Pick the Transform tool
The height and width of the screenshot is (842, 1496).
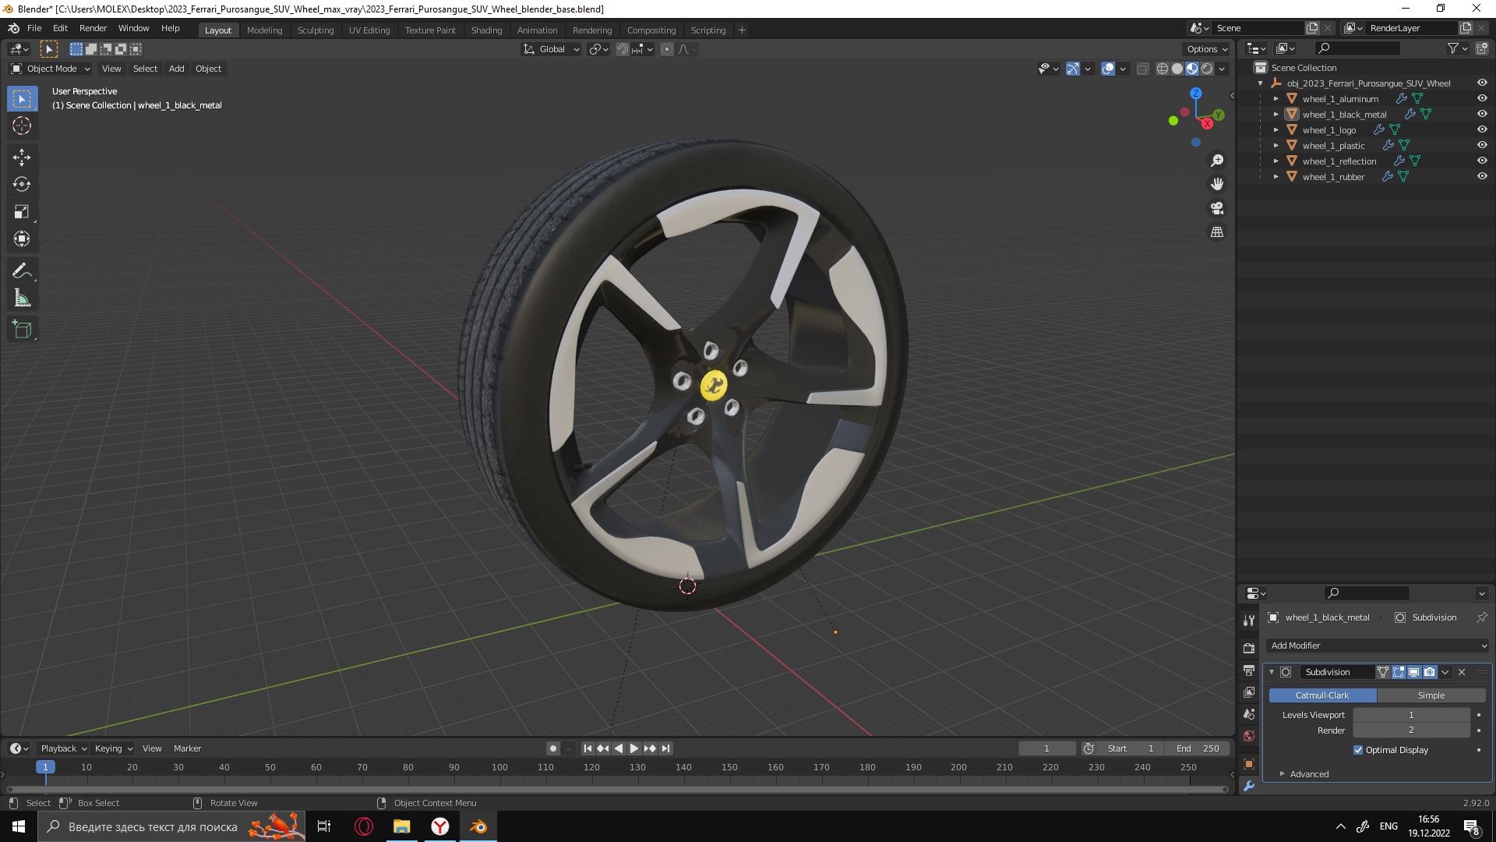[x=22, y=239]
